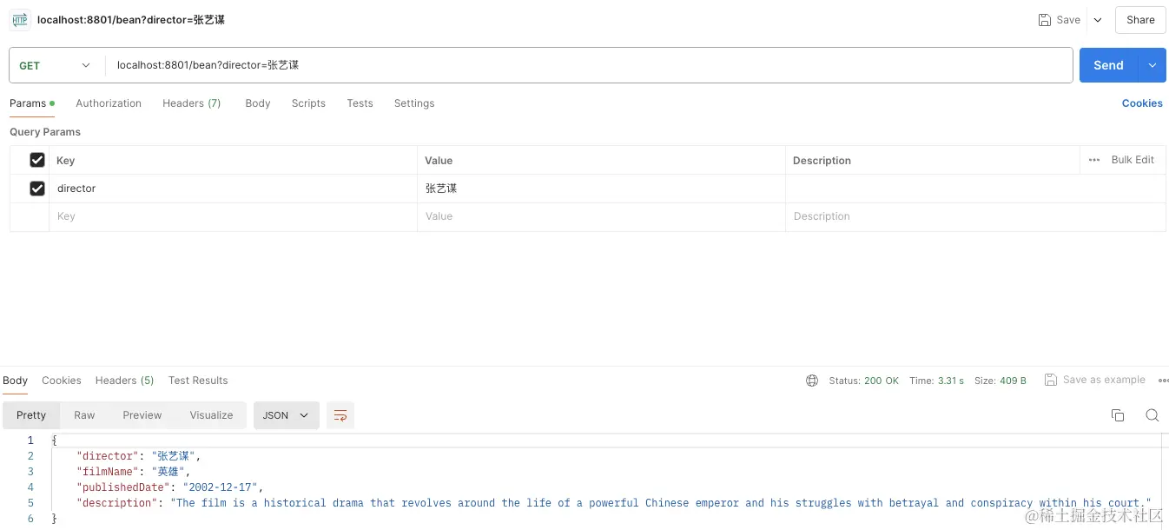Open the Cookies link

pos(1142,103)
